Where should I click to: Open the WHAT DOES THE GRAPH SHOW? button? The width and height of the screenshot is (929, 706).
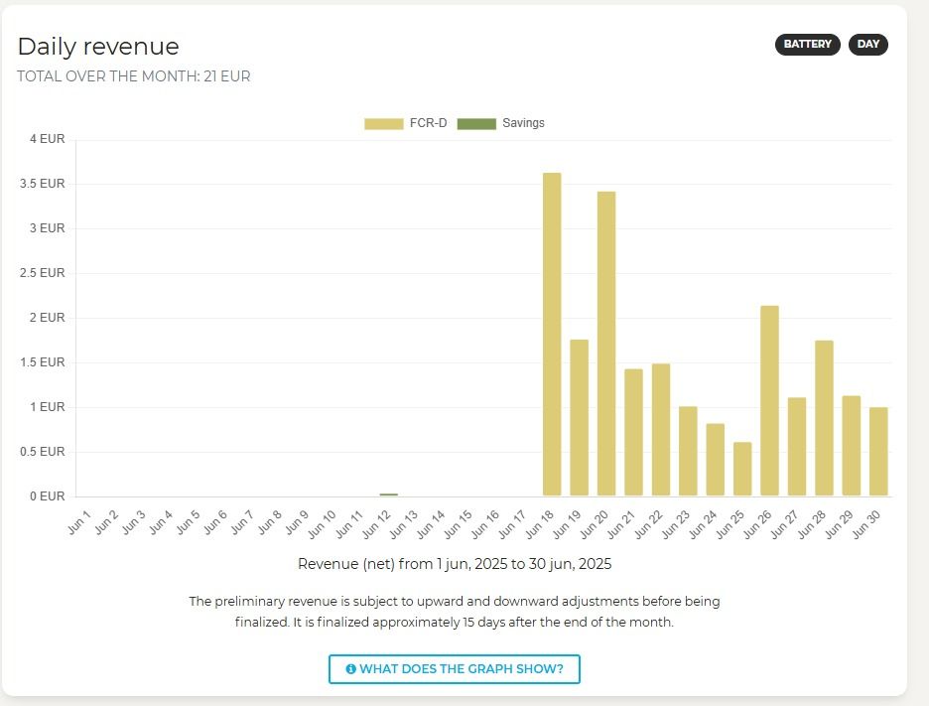(454, 669)
